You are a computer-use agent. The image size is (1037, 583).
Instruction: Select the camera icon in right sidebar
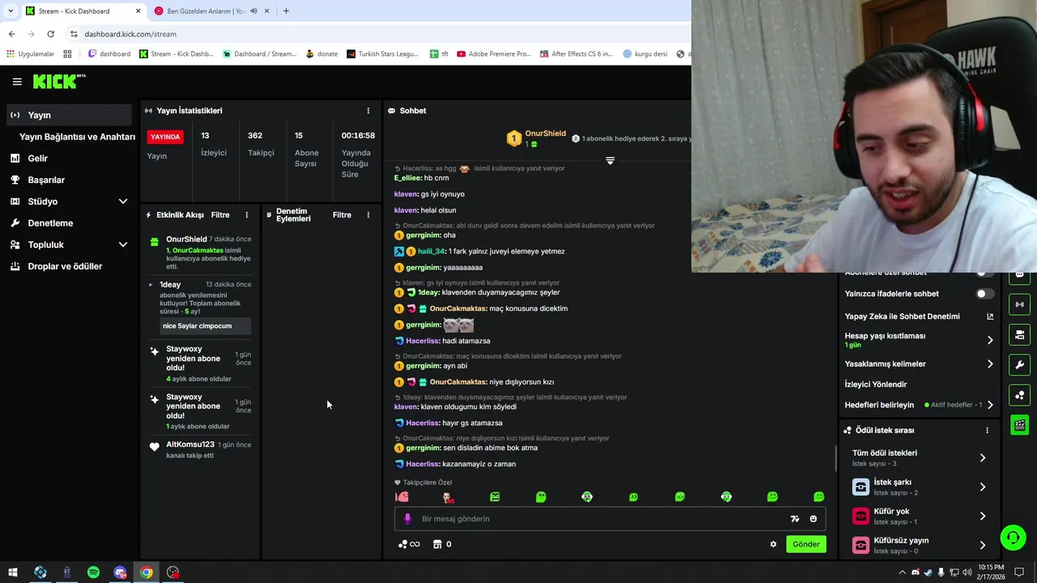coord(1019,334)
